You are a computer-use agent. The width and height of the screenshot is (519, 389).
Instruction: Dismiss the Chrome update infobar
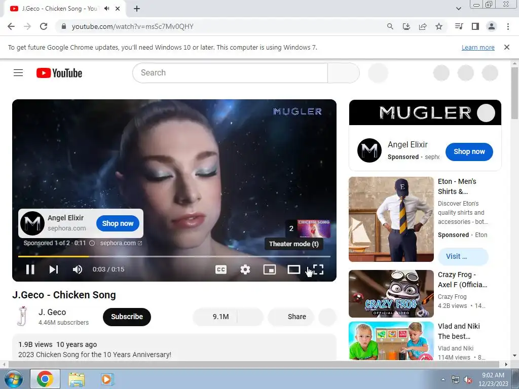[x=506, y=47]
